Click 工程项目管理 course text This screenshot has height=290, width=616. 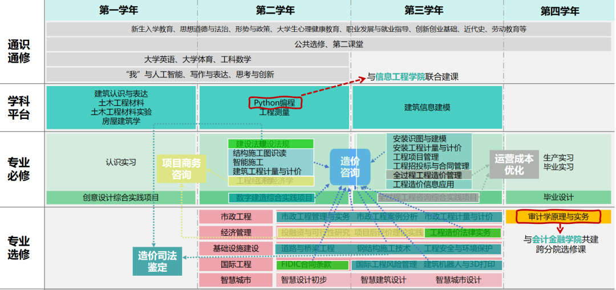(416, 157)
